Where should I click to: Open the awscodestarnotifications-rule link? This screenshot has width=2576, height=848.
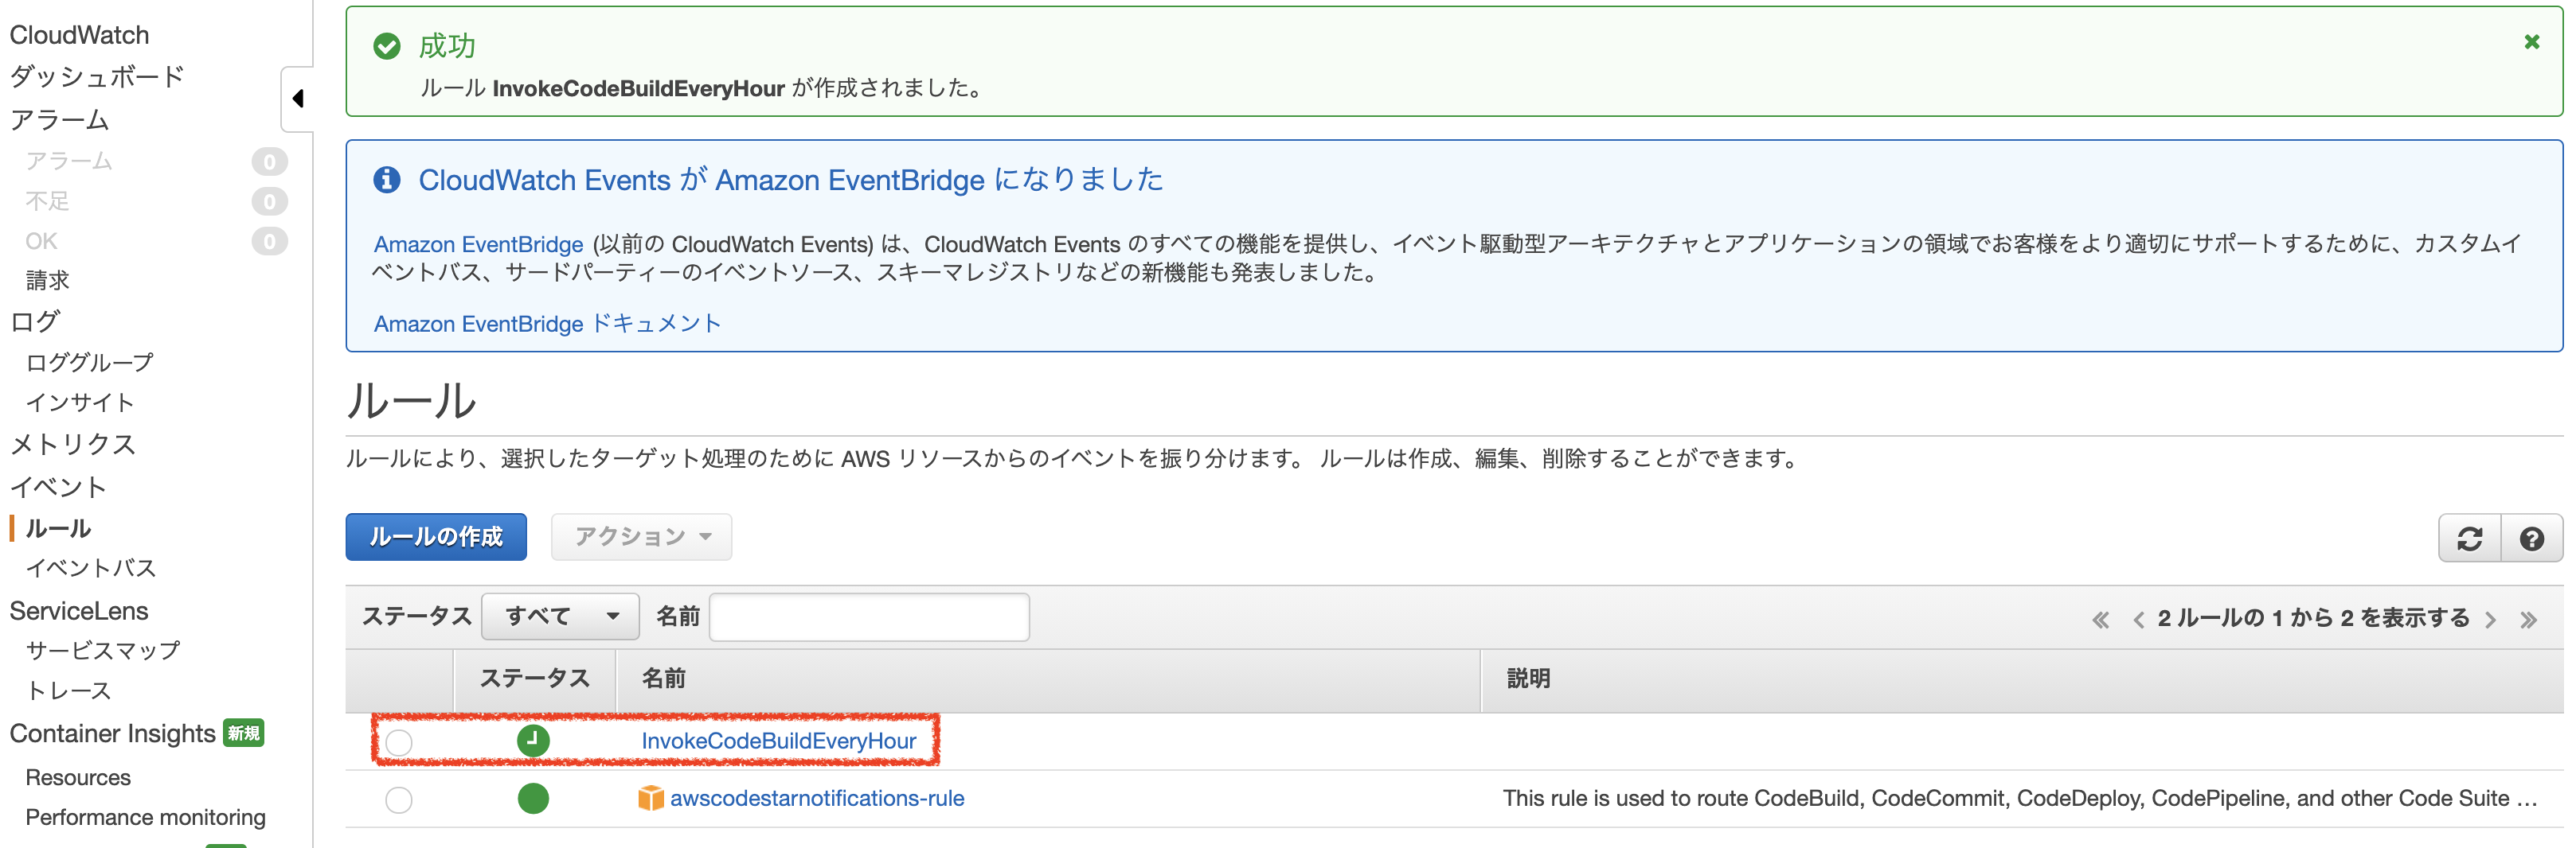tap(817, 798)
